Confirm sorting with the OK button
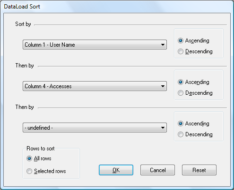234x190 pixels. coord(116,170)
